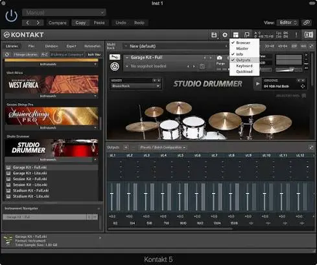Click the Native Instruments info panel icon
Image resolution: width=317 pixels, height=265 pixels.
309,34
